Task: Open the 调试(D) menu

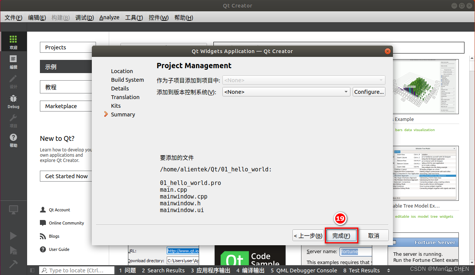Action: point(84,18)
